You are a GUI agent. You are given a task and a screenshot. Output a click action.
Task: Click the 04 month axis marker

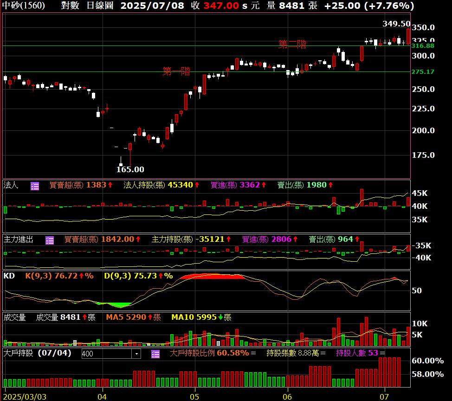[102, 397]
